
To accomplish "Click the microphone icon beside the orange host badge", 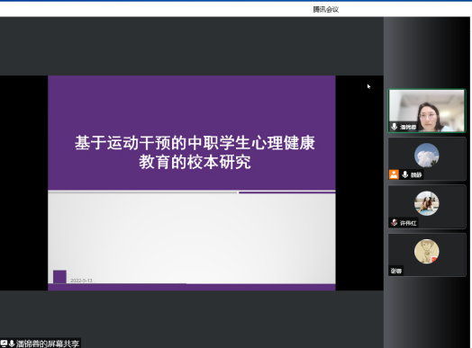I will coord(405,174).
